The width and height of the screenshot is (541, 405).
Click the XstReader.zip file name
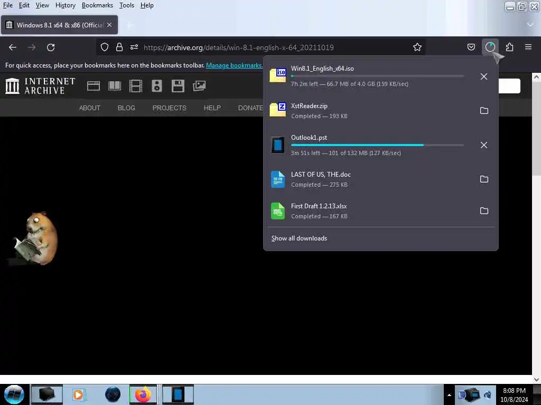point(309,106)
